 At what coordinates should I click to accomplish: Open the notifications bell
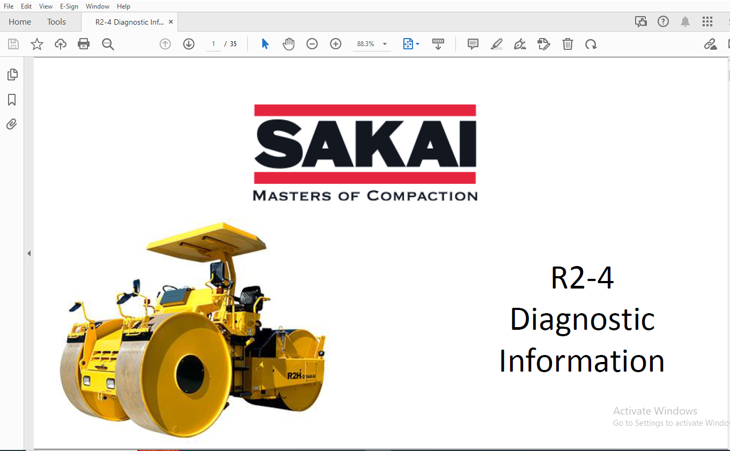pos(685,21)
